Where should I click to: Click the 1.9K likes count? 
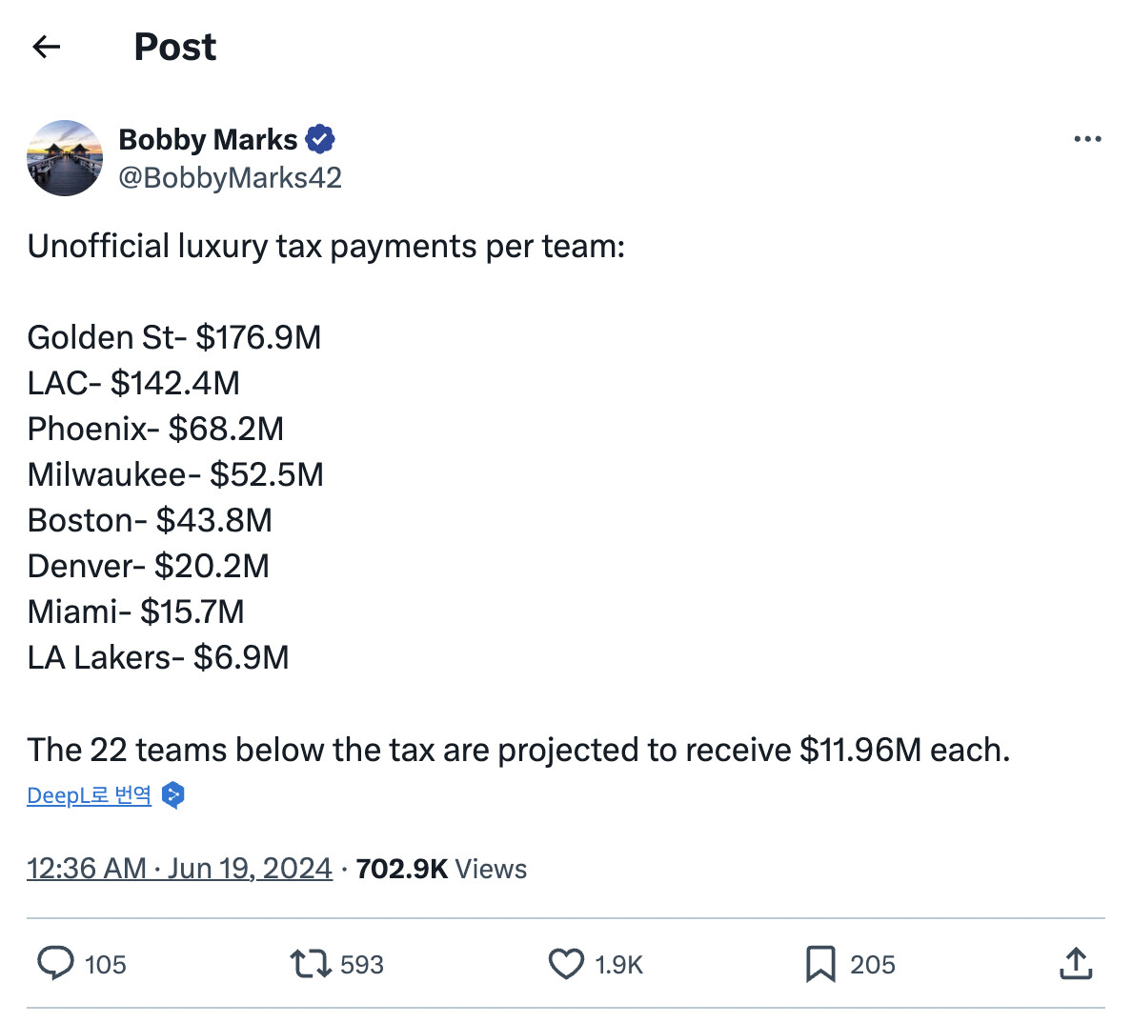pyautogui.click(x=619, y=965)
